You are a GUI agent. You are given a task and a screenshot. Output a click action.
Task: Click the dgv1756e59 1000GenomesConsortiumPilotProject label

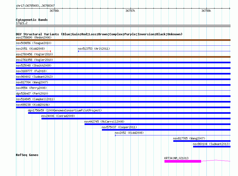pos(65,110)
